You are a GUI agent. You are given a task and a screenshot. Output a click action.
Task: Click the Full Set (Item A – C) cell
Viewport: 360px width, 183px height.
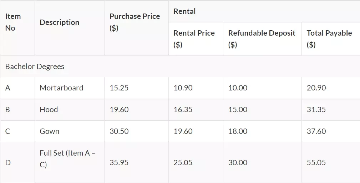[x=70, y=162]
